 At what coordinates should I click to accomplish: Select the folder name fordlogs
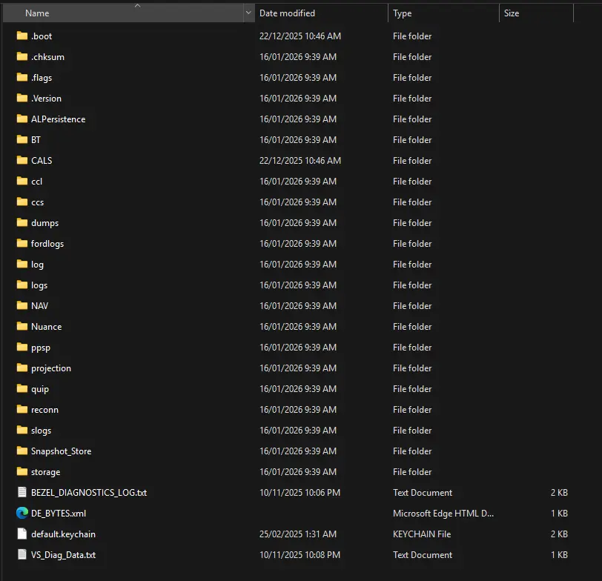point(47,244)
